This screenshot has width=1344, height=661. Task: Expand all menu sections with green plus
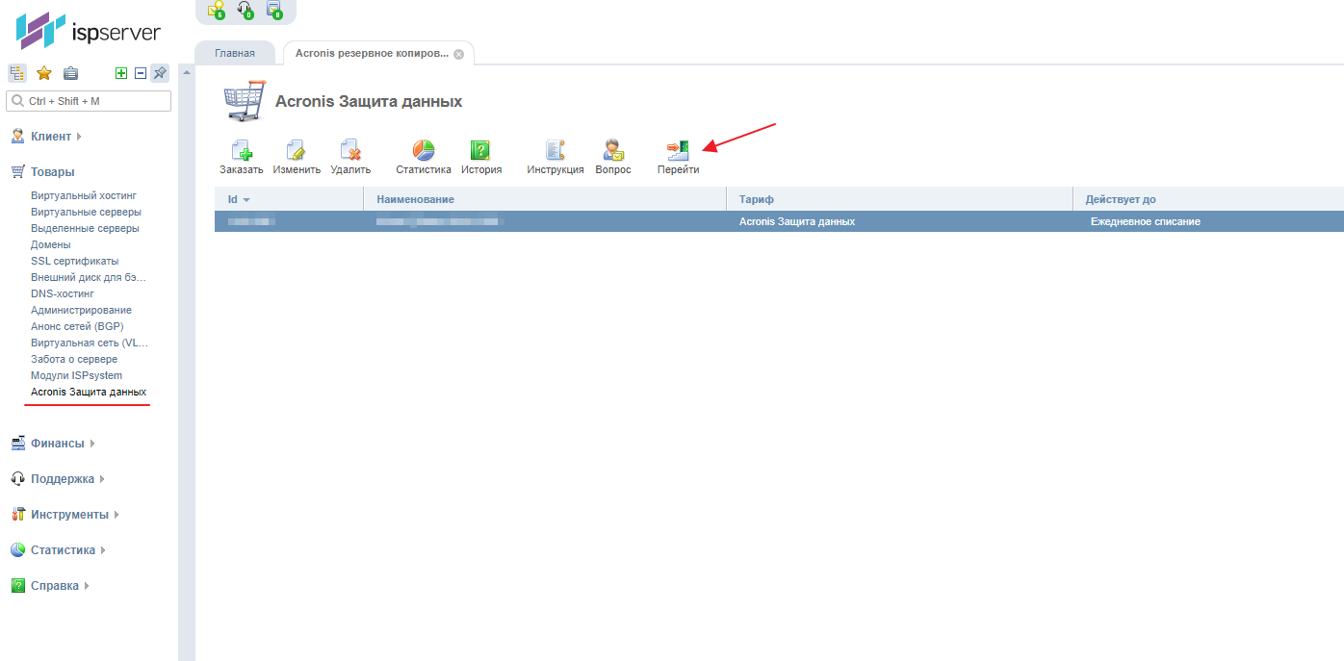click(x=121, y=73)
